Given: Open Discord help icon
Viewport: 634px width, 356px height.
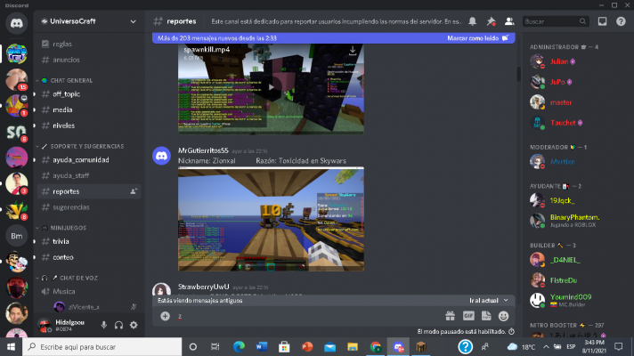Looking at the screenshot, I should pyautogui.click(x=621, y=20).
